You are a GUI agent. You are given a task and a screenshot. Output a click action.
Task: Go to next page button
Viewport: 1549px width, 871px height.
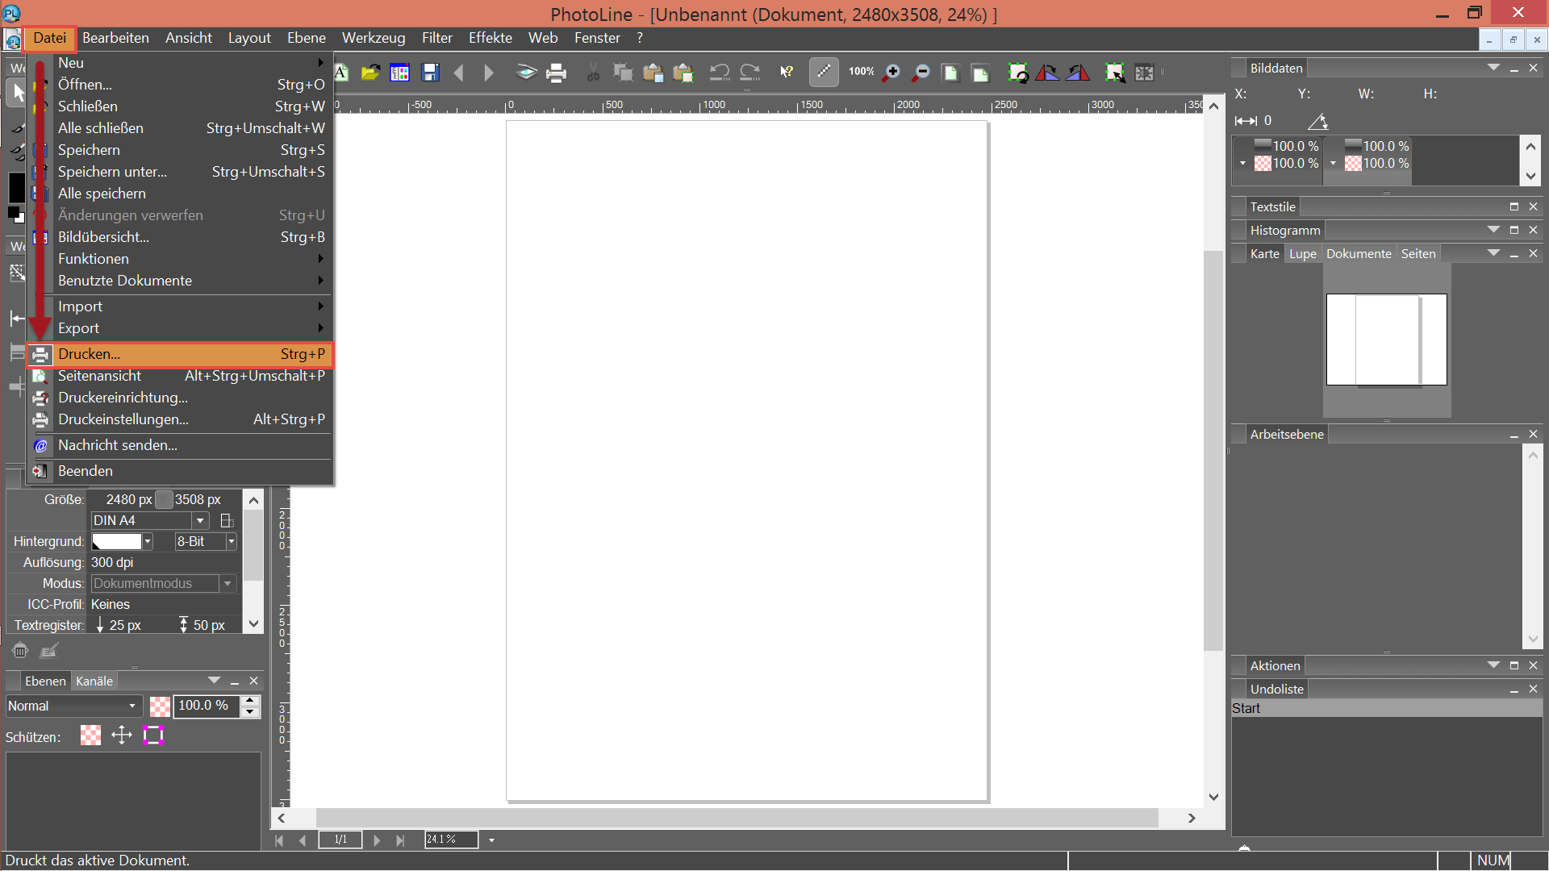(377, 840)
